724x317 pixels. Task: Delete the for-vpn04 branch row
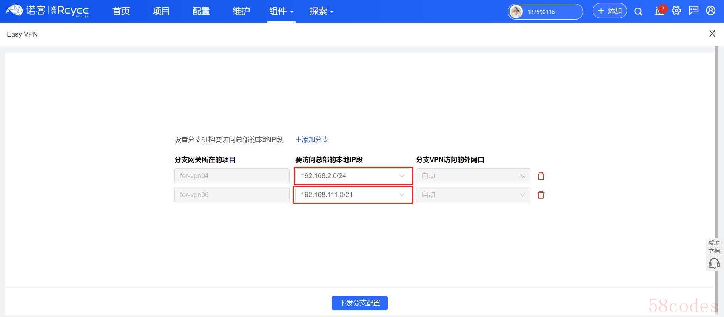tap(541, 176)
